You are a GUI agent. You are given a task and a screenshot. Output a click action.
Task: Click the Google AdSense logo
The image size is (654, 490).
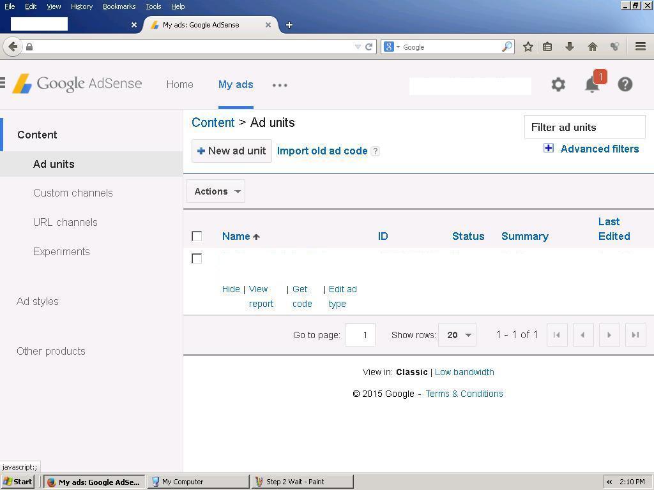77,84
